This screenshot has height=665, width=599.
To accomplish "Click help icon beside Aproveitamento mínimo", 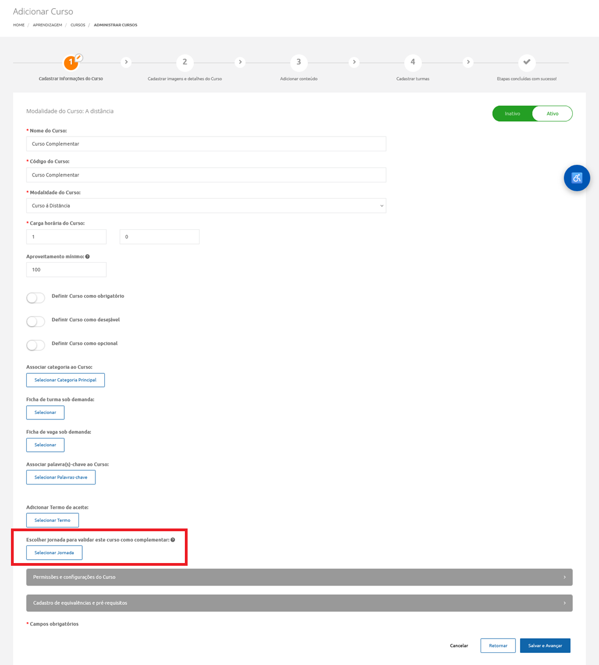I will [88, 257].
